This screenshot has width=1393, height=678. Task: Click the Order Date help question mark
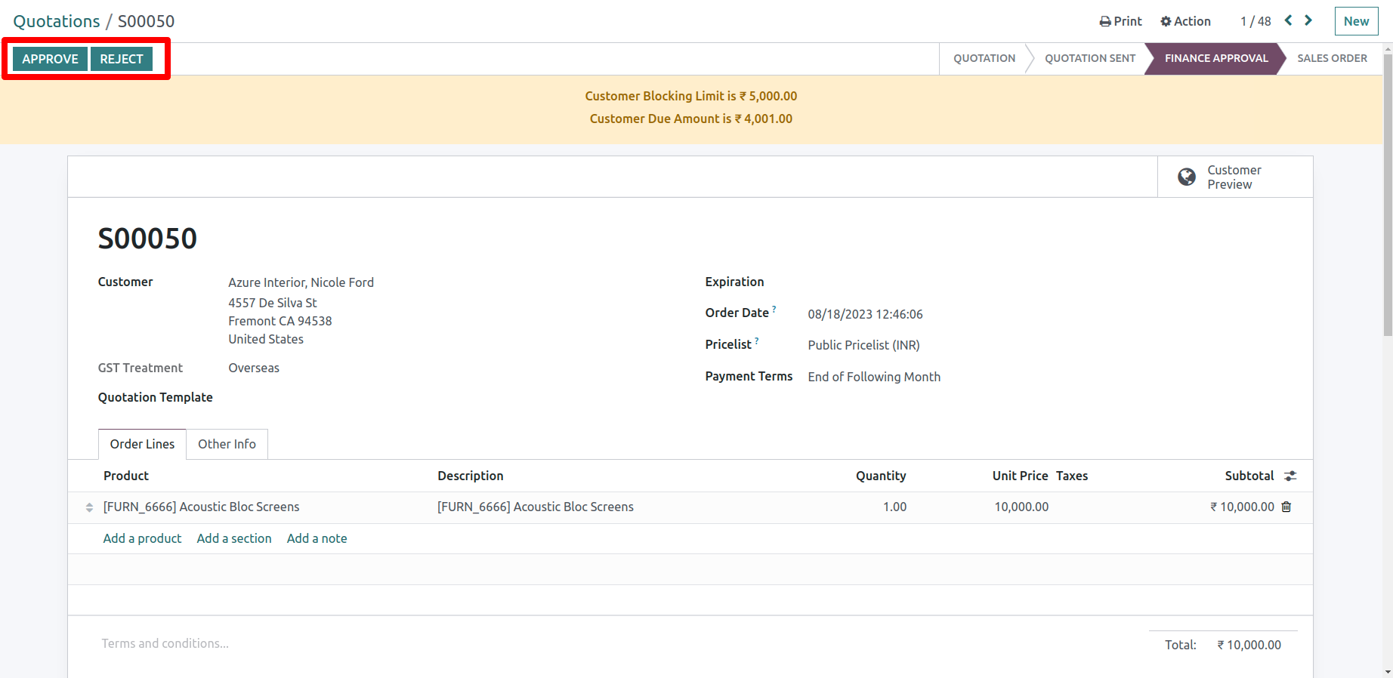(x=774, y=309)
